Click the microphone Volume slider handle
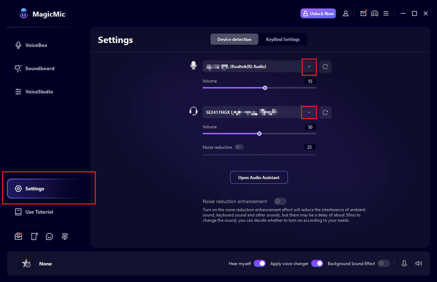 coord(265,88)
